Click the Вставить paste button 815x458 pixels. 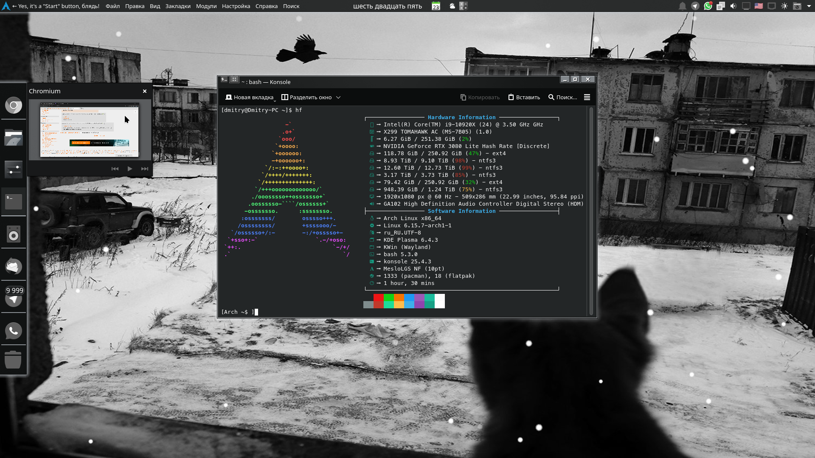pos(524,97)
